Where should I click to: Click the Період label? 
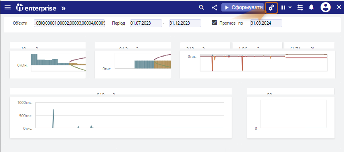click(119, 23)
